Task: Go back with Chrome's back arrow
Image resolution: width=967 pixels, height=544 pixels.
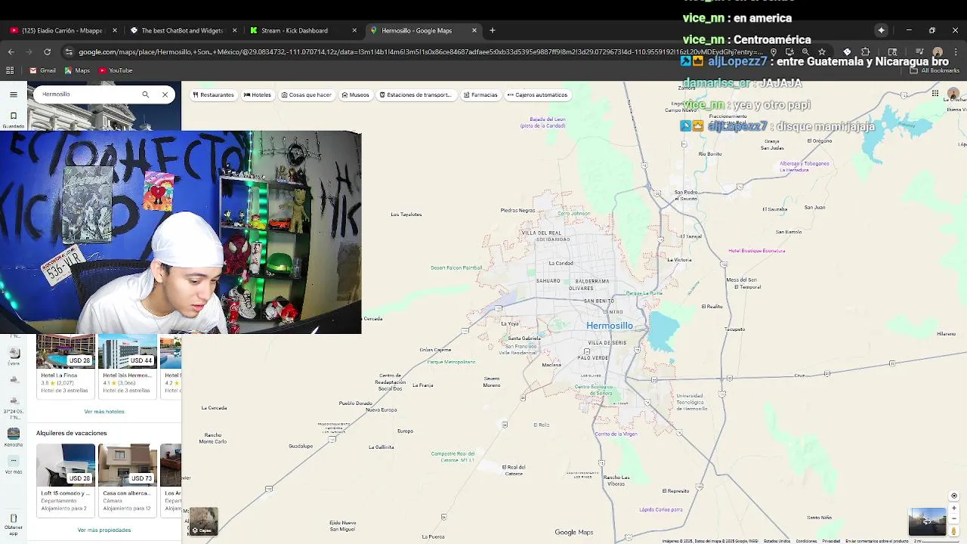Action: [11, 52]
